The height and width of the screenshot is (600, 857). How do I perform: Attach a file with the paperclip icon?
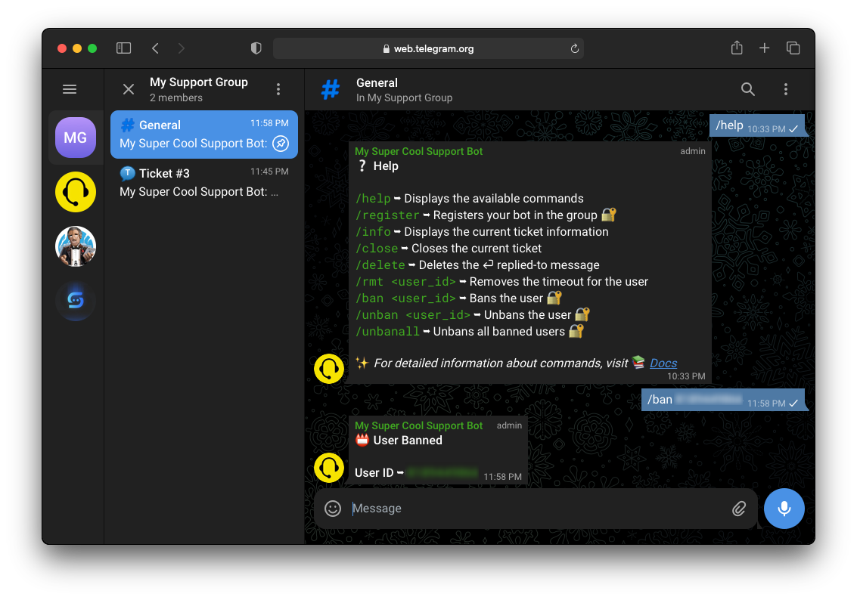[x=739, y=509]
